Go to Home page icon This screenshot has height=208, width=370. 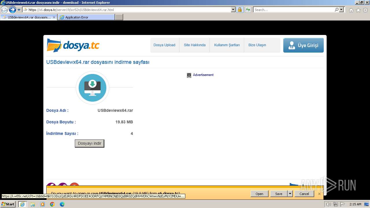(x=351, y=10)
